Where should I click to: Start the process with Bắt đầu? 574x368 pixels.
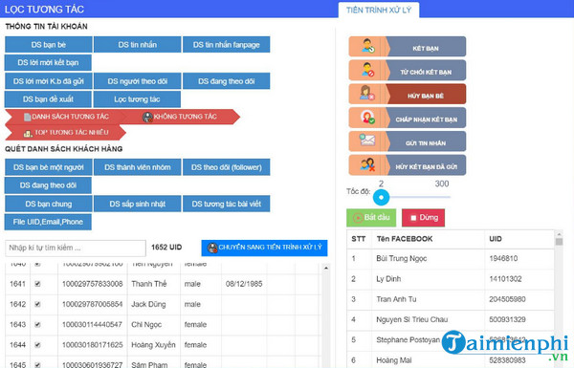(371, 218)
